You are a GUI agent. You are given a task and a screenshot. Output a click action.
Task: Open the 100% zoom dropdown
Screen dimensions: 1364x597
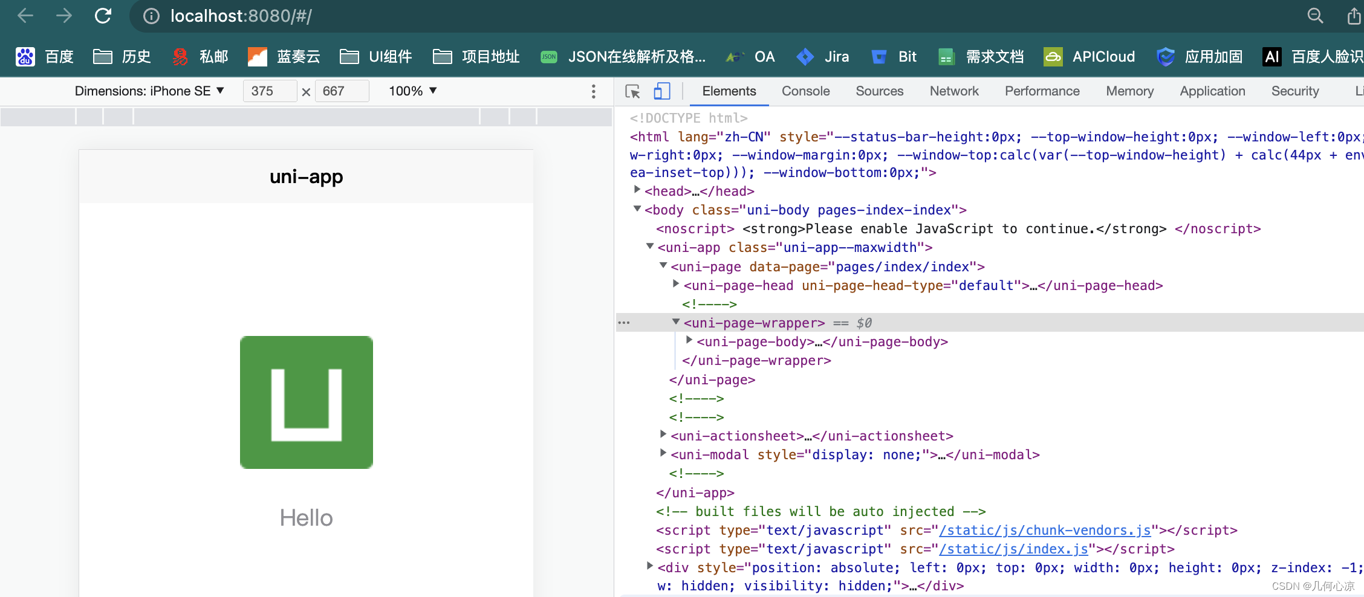[x=412, y=91]
